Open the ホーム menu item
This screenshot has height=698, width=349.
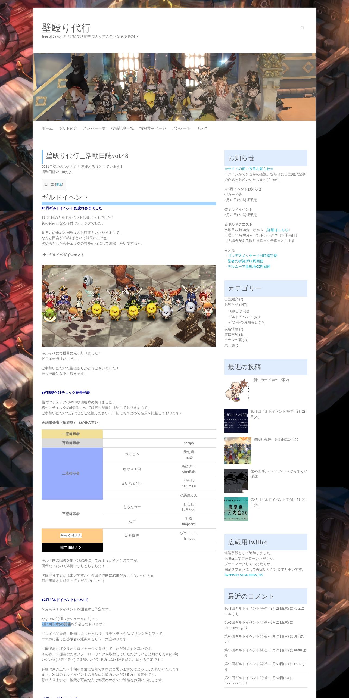(47, 128)
